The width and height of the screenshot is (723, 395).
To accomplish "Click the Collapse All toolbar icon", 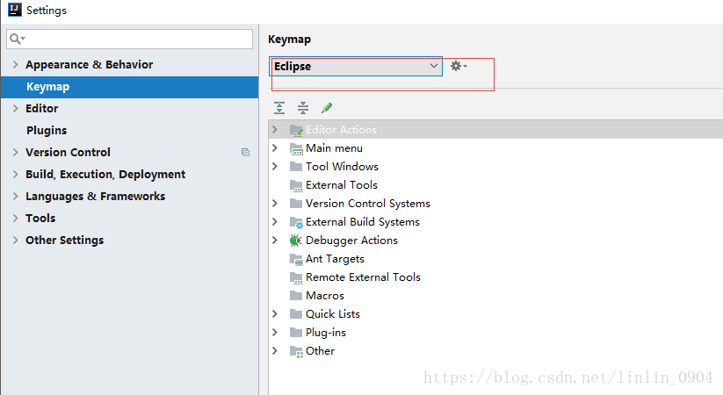I will click(x=303, y=108).
